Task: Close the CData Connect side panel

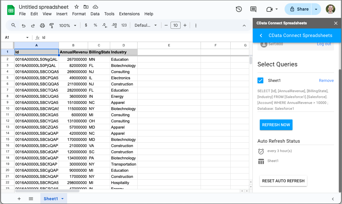Action: point(336,23)
